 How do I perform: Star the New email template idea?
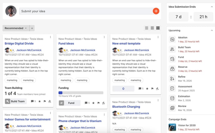(x=147, y=89)
